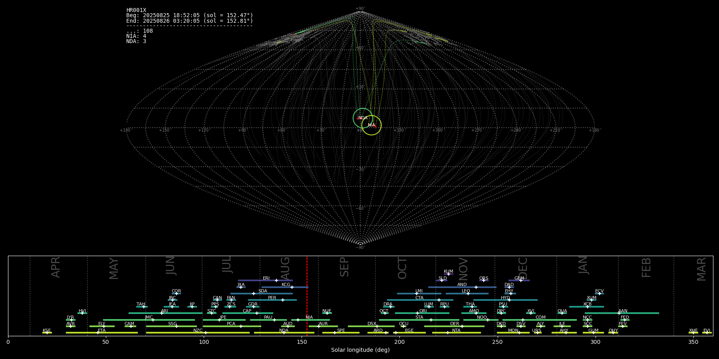Image resolution: width=719 pixels, height=359 pixels.
Task: Select the GEM shower bar
Action: [x=519, y=280]
